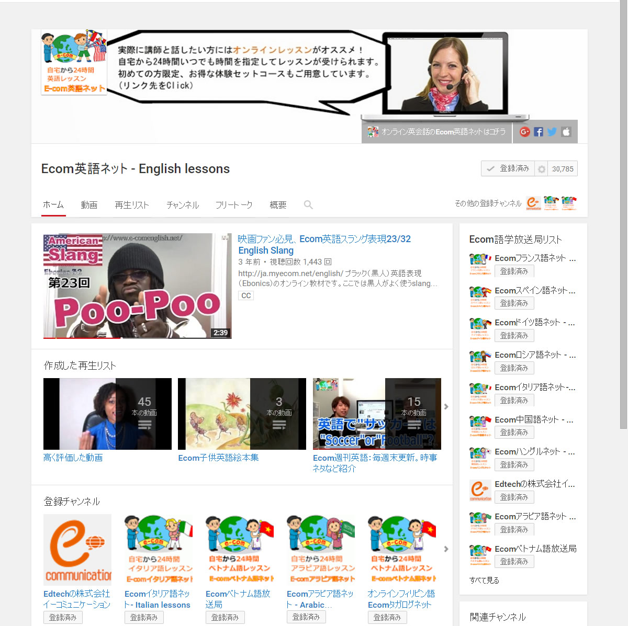The width and height of the screenshot is (628, 626).
Task: Open the Google+ icon in banner
Action: [524, 132]
